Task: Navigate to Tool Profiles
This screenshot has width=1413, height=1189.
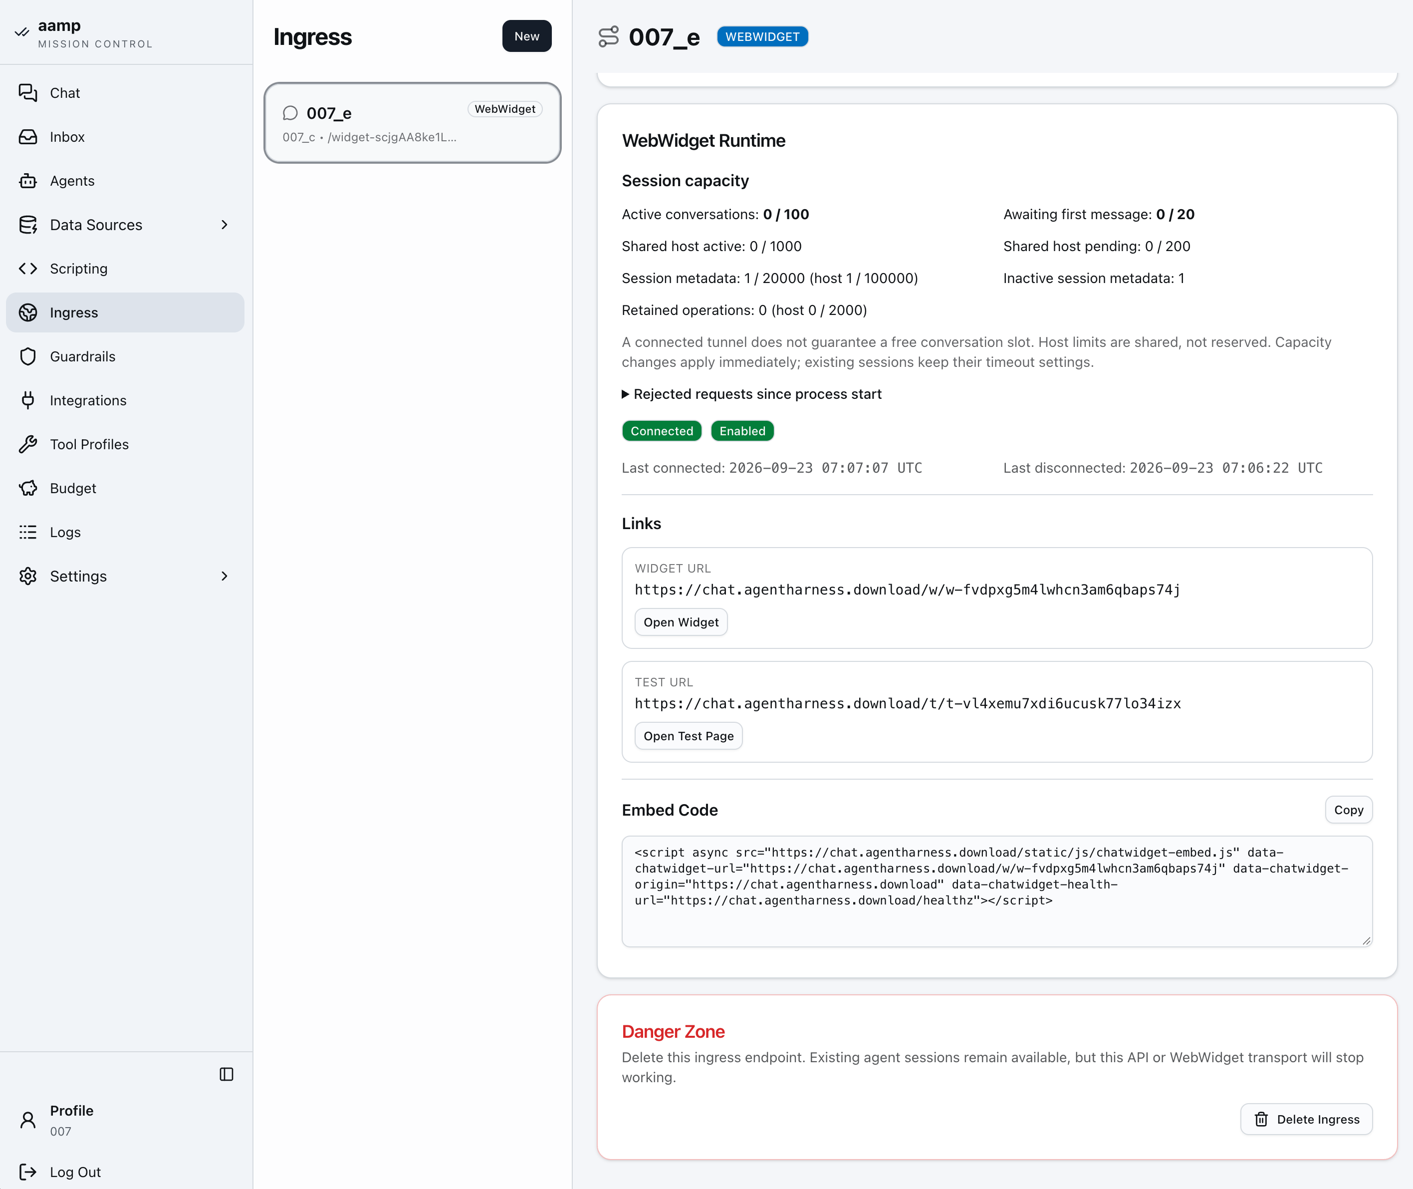Action: (x=125, y=444)
